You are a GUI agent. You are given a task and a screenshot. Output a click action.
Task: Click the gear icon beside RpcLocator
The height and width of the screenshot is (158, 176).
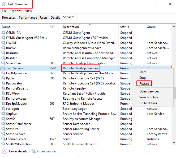coord(3,83)
